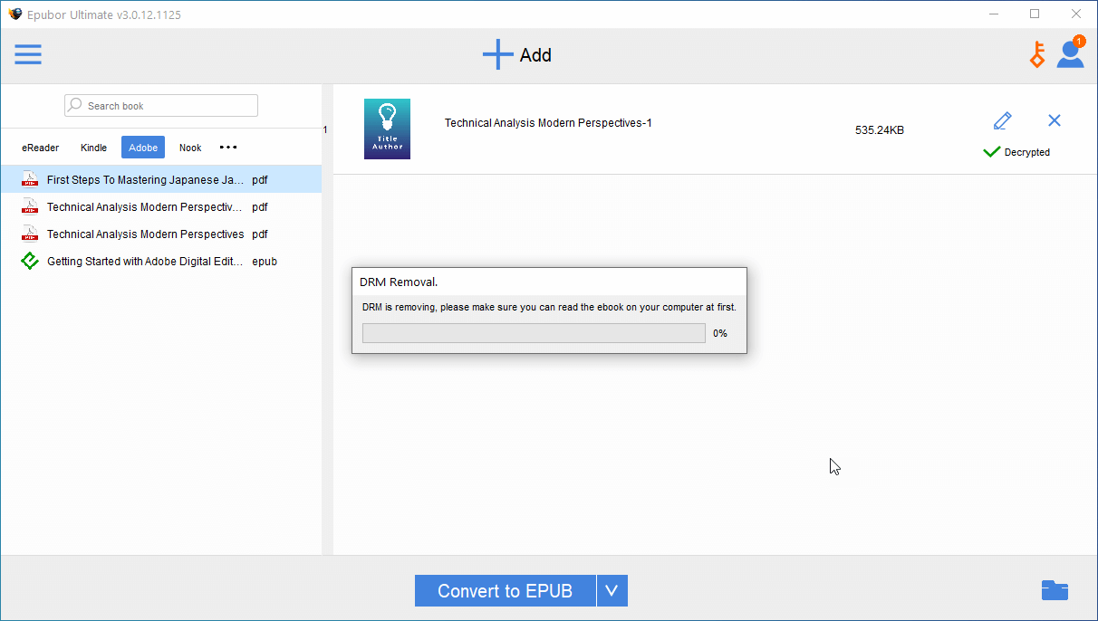Click the notification badge on the user icon
This screenshot has width=1098, height=621.
click(1078, 41)
